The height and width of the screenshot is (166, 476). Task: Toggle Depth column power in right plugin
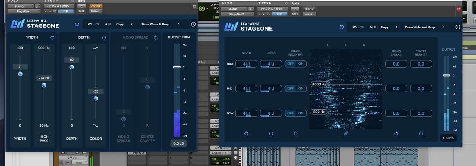(x=271, y=133)
